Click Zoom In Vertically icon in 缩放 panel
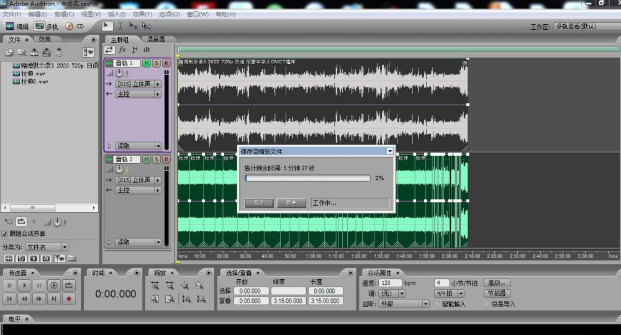 (x=186, y=299)
